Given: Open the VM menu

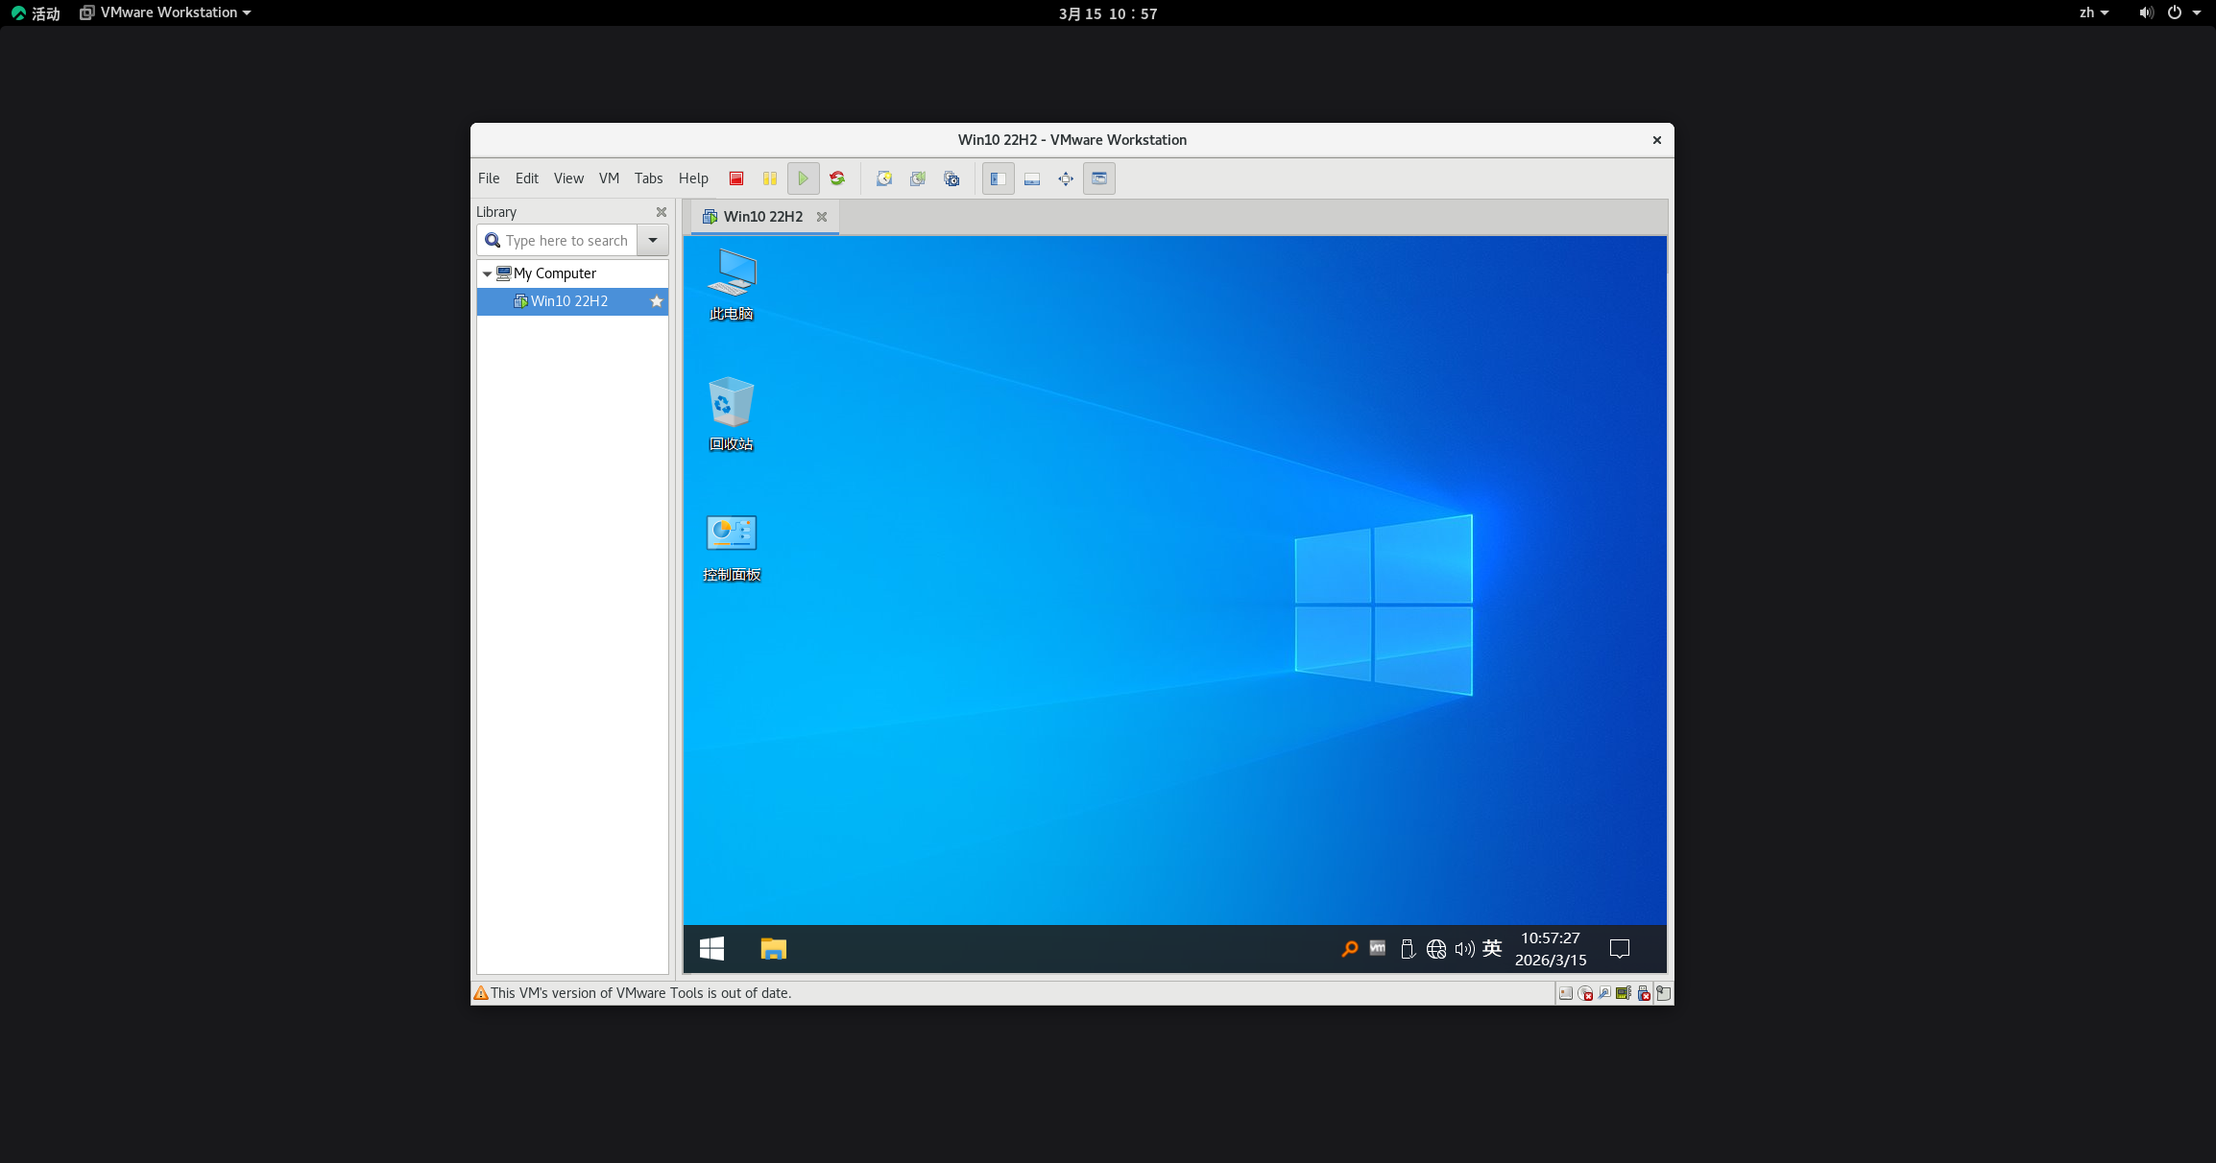Looking at the screenshot, I should tap(609, 178).
